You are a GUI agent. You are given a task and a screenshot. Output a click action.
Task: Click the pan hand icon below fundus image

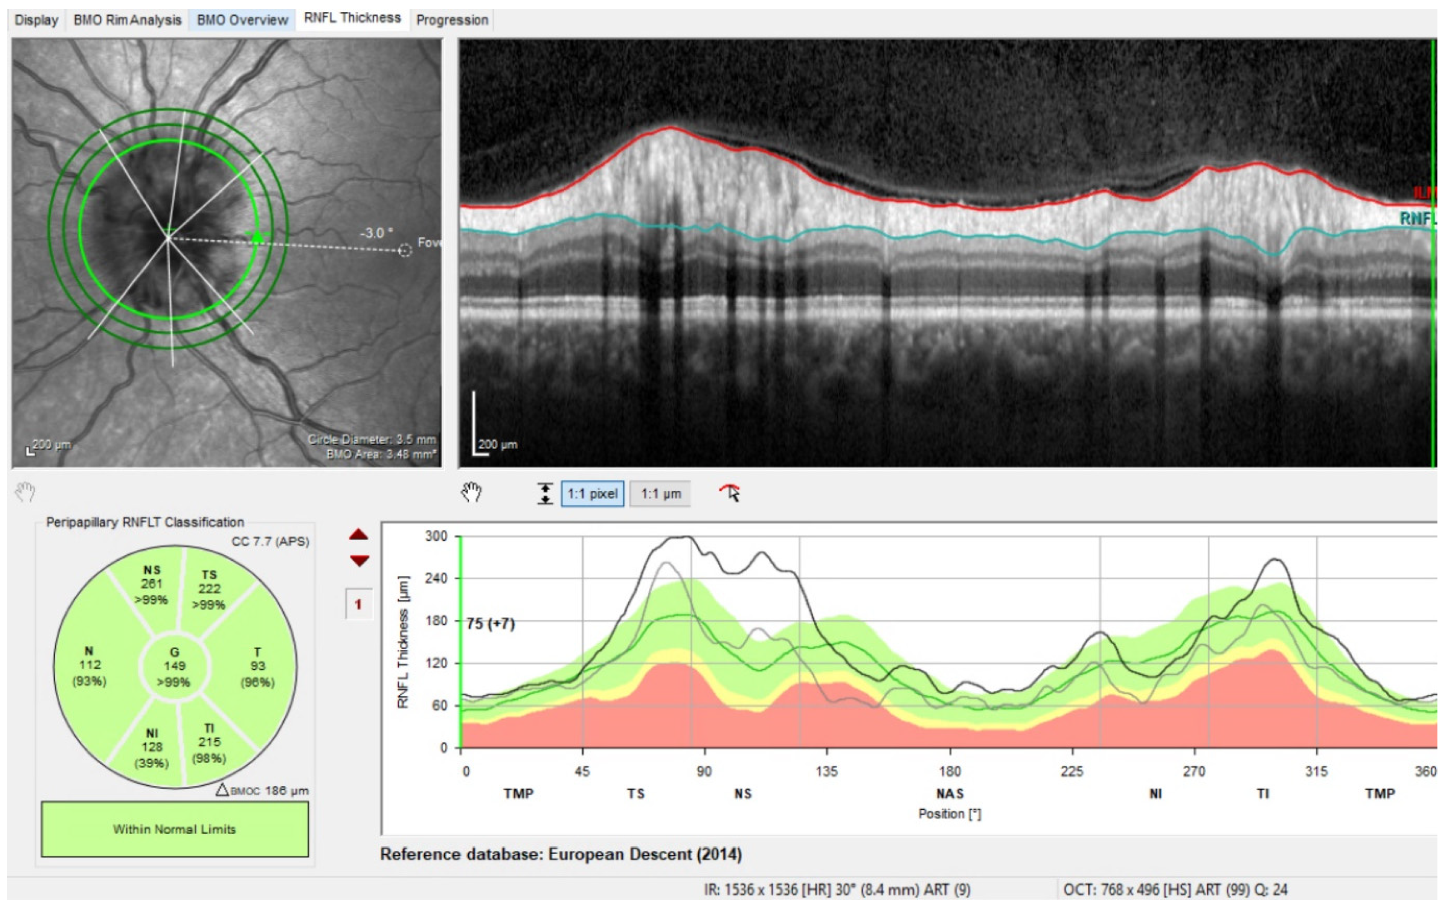pos(25,493)
